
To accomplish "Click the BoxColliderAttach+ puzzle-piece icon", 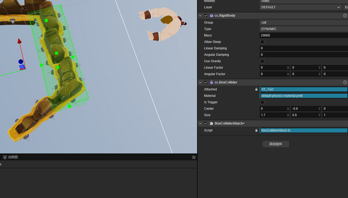I will pyautogui.click(x=212, y=123).
